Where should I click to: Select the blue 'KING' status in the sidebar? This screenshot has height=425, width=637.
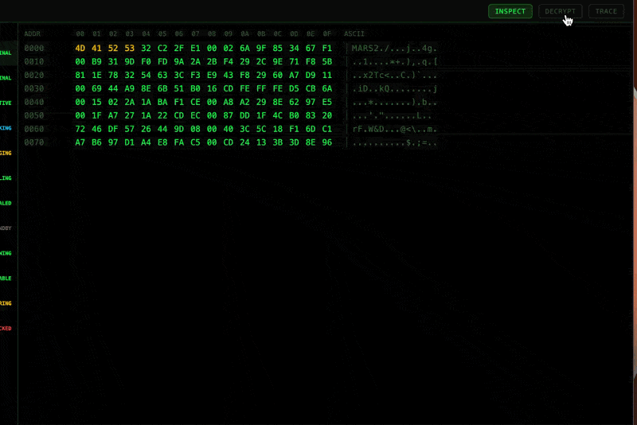click(6, 128)
